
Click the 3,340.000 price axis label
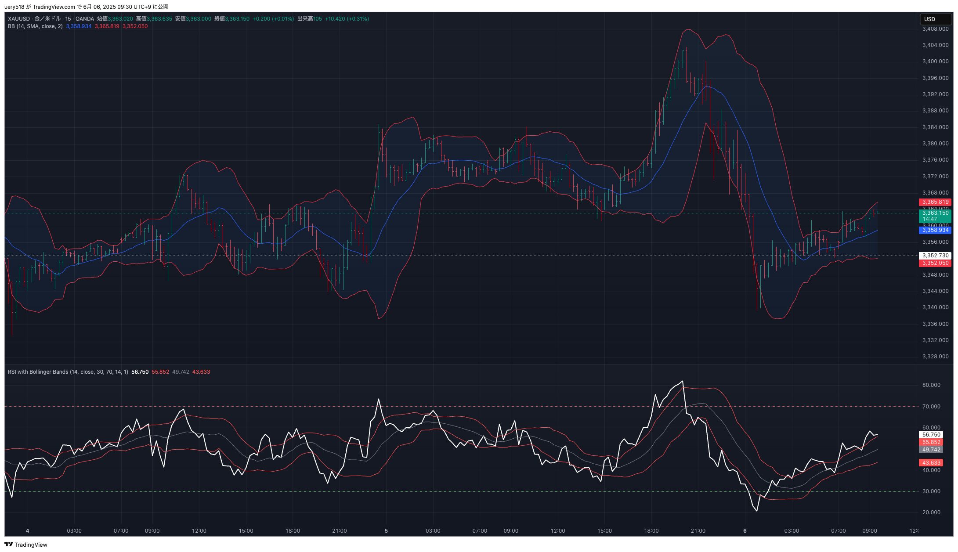click(935, 307)
